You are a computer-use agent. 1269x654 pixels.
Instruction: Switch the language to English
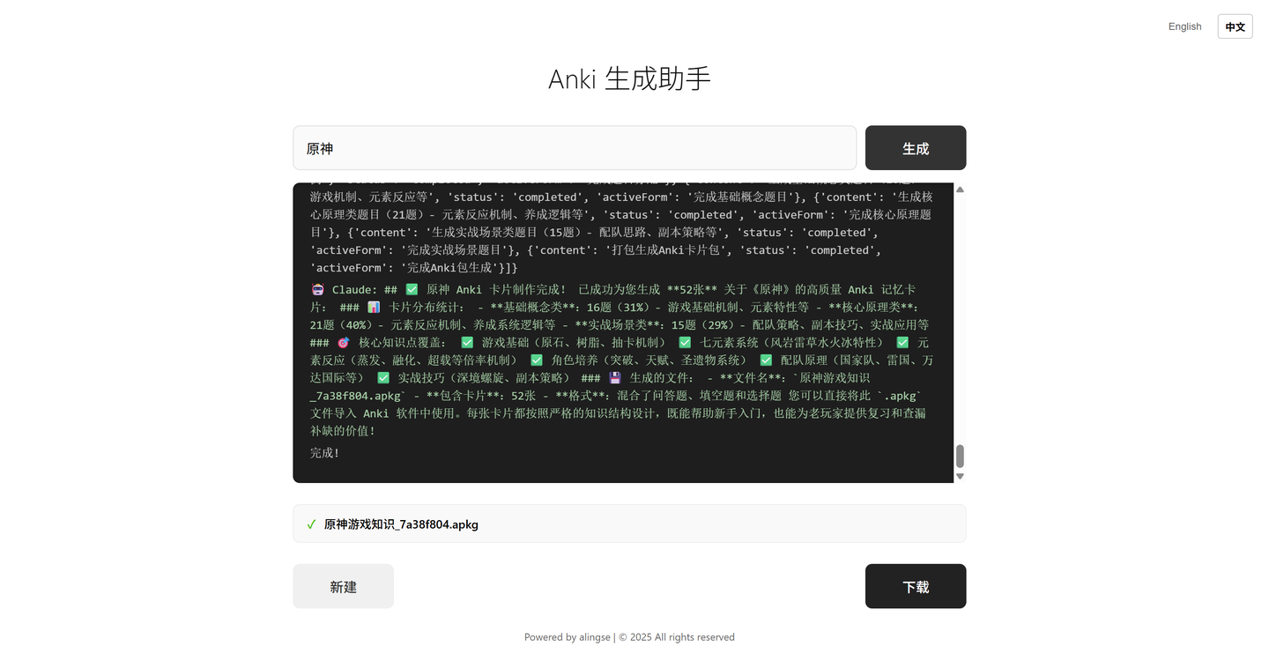(1184, 26)
